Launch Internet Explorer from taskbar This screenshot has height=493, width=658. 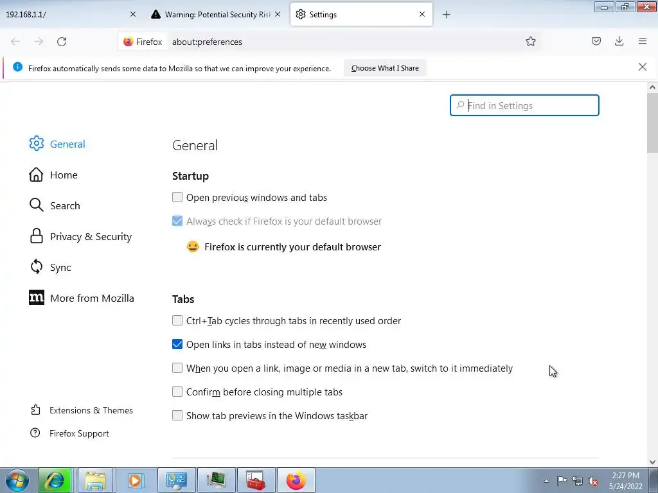coord(55,480)
